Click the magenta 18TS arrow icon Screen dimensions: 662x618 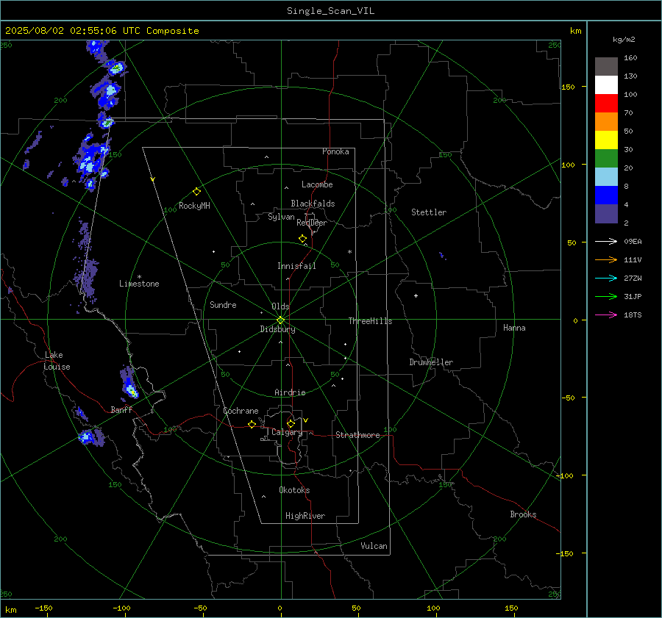(606, 315)
